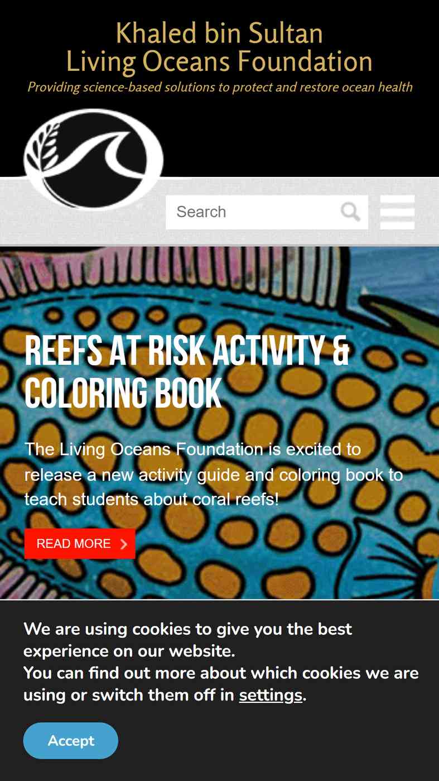Click the chevron arrow inside READ MORE
Image resolution: width=439 pixels, height=781 pixels.
tap(124, 544)
